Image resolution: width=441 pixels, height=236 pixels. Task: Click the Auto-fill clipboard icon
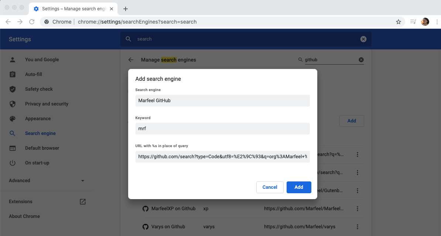[x=13, y=74]
